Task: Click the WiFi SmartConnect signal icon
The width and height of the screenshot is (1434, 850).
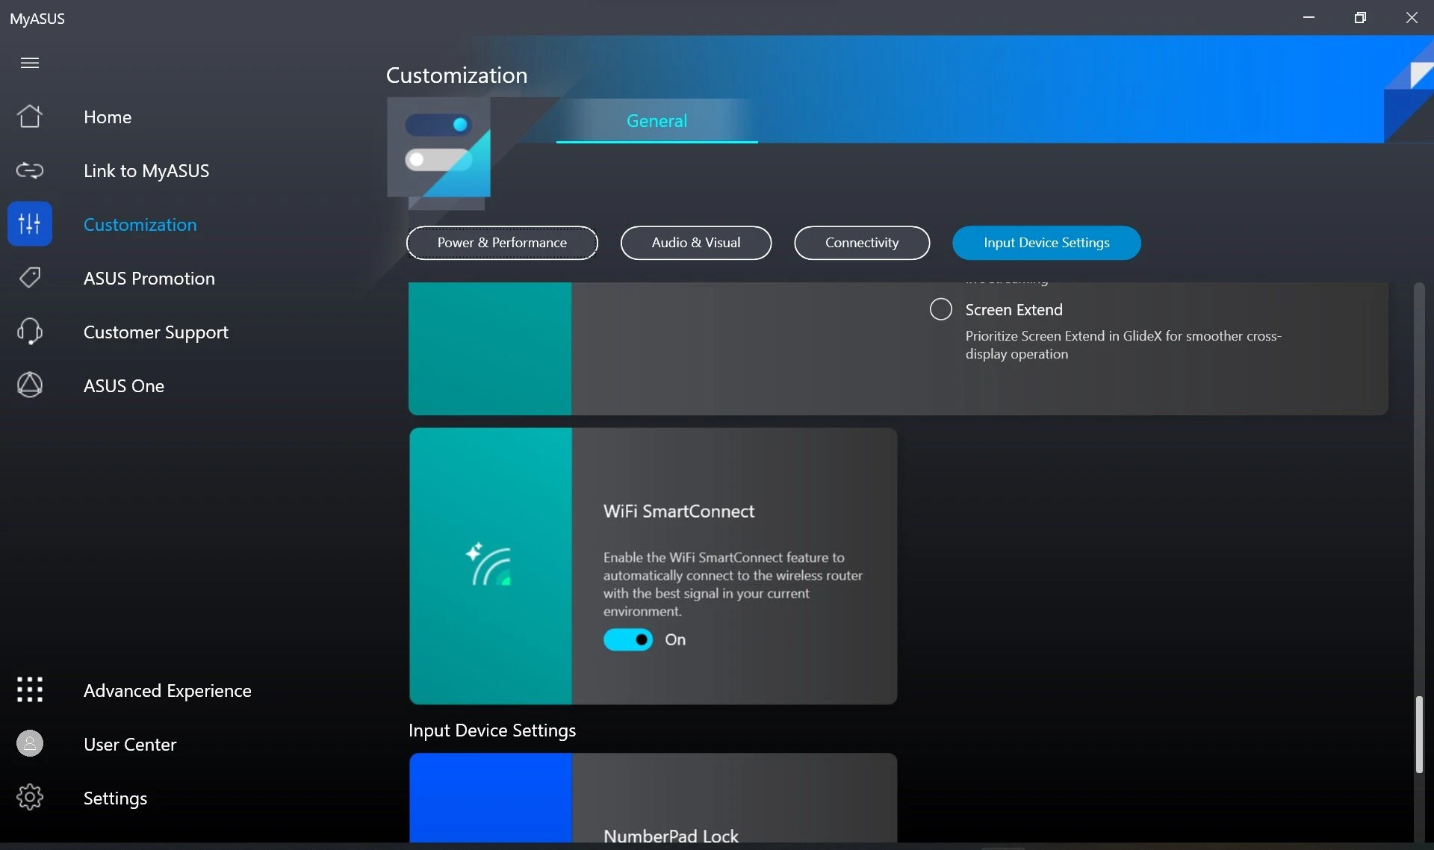Action: pos(489,565)
